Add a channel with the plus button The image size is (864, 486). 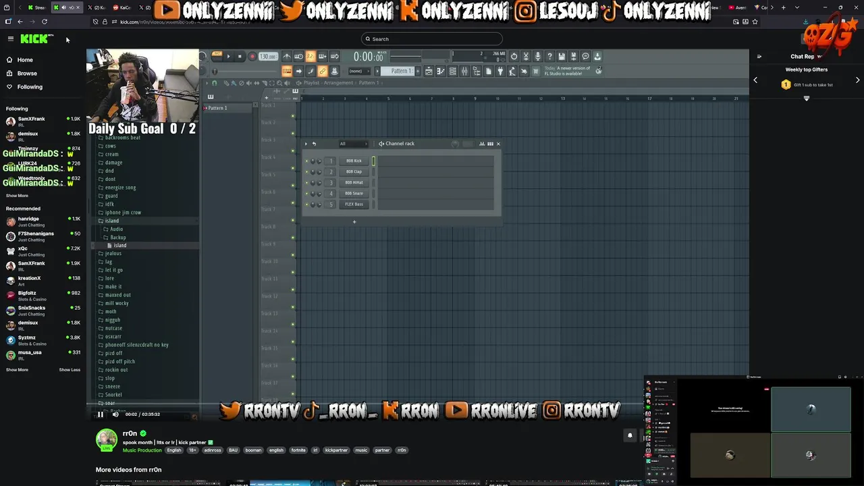pyautogui.click(x=354, y=222)
